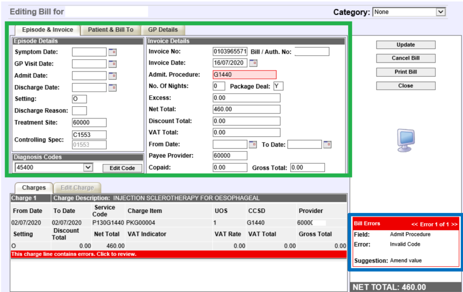Expand the Category dropdown
The height and width of the screenshot is (292, 463).
(x=440, y=12)
